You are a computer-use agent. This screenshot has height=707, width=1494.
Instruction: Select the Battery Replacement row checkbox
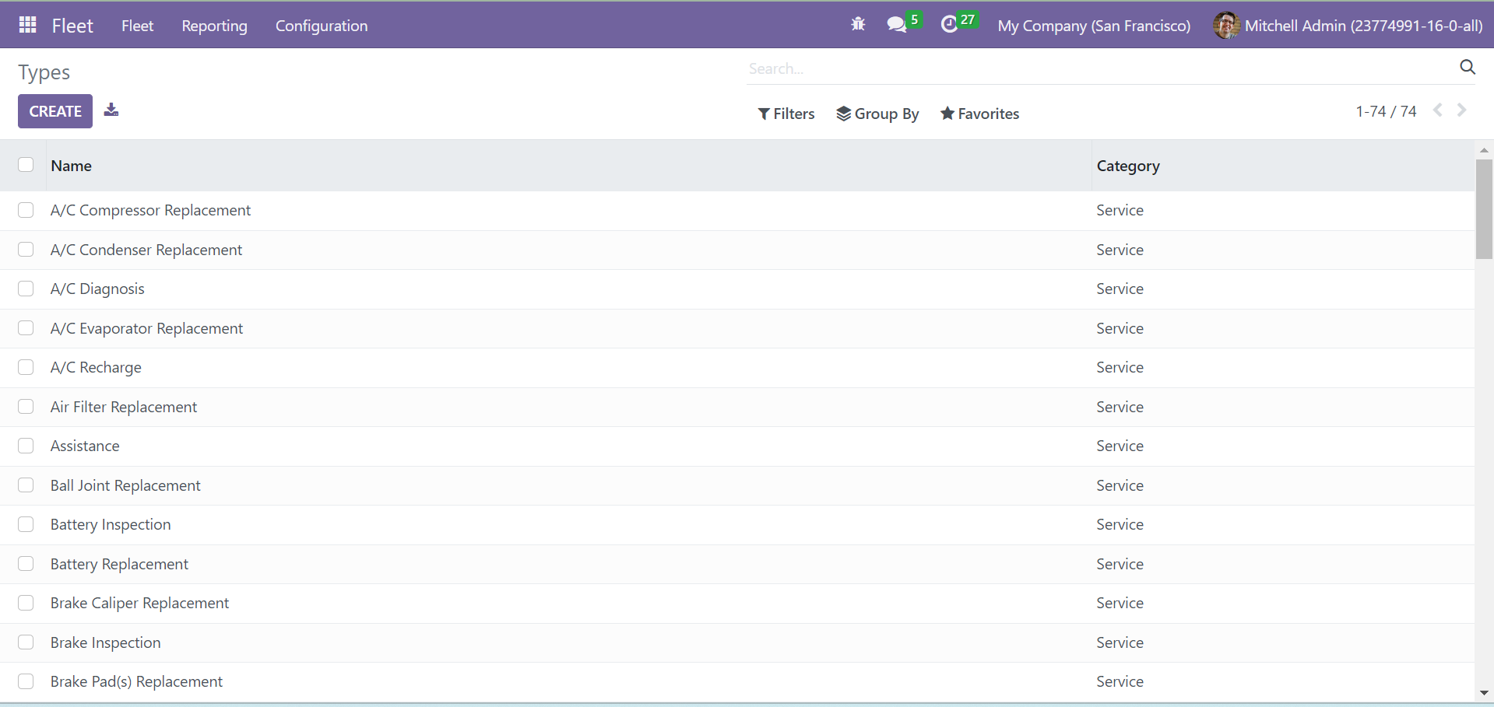pyautogui.click(x=26, y=563)
